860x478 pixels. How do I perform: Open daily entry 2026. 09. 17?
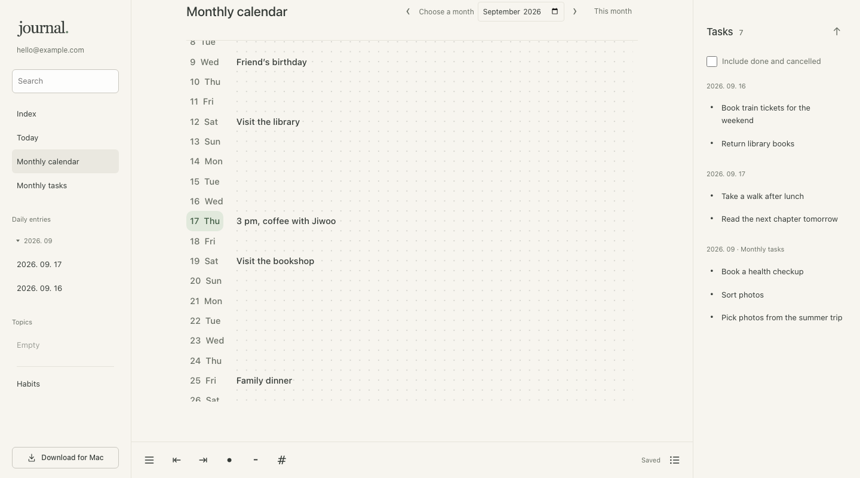point(65,264)
